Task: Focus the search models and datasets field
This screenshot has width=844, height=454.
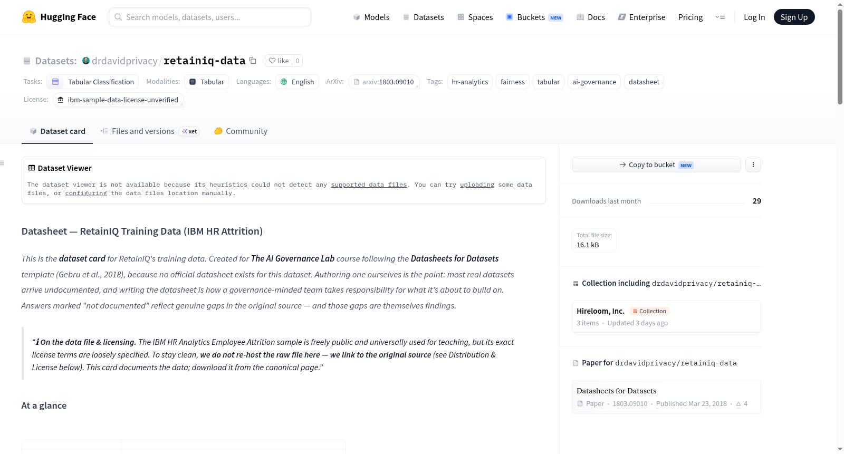Action: (x=210, y=17)
